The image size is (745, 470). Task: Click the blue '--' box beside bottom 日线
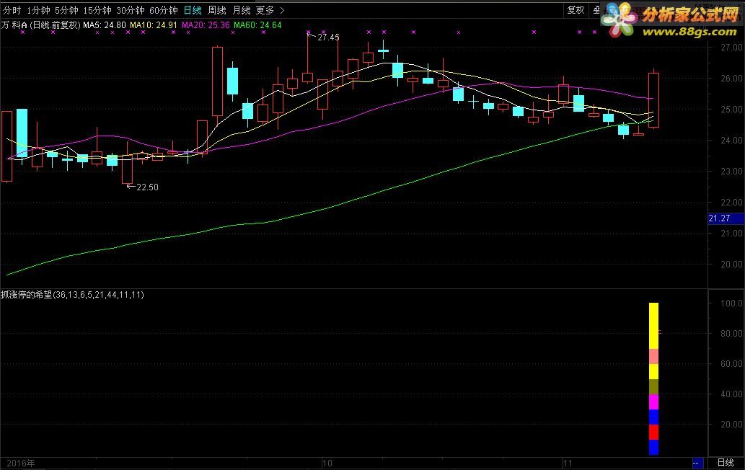(697, 463)
